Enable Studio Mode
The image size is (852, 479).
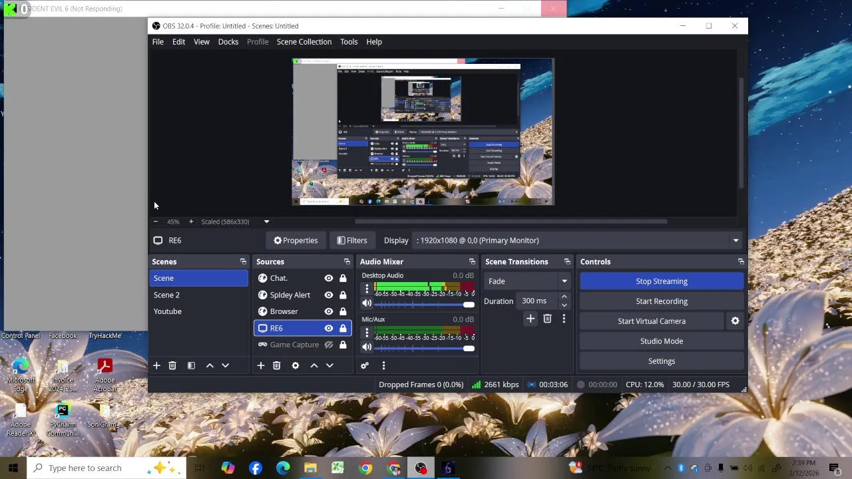pyautogui.click(x=662, y=341)
